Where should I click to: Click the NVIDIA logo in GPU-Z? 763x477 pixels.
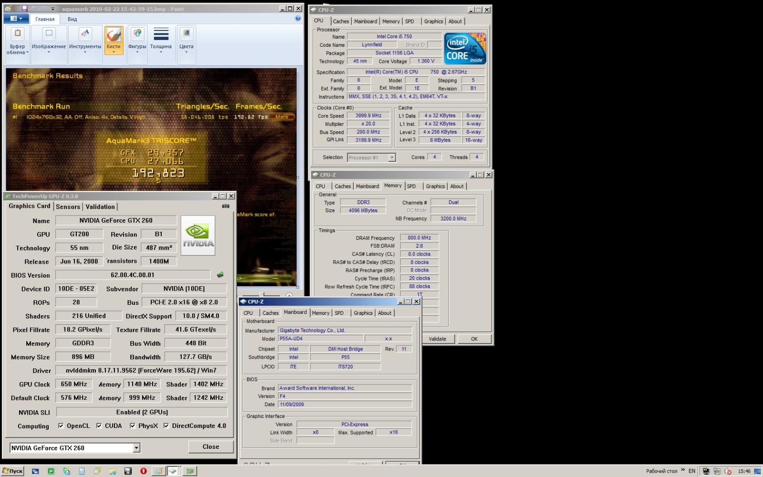click(198, 235)
